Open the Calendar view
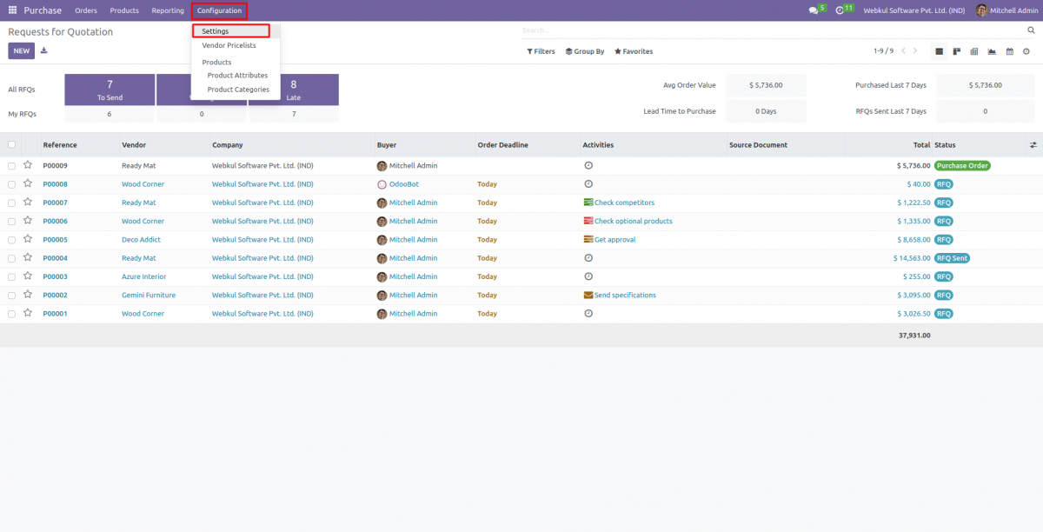 [x=1009, y=51]
